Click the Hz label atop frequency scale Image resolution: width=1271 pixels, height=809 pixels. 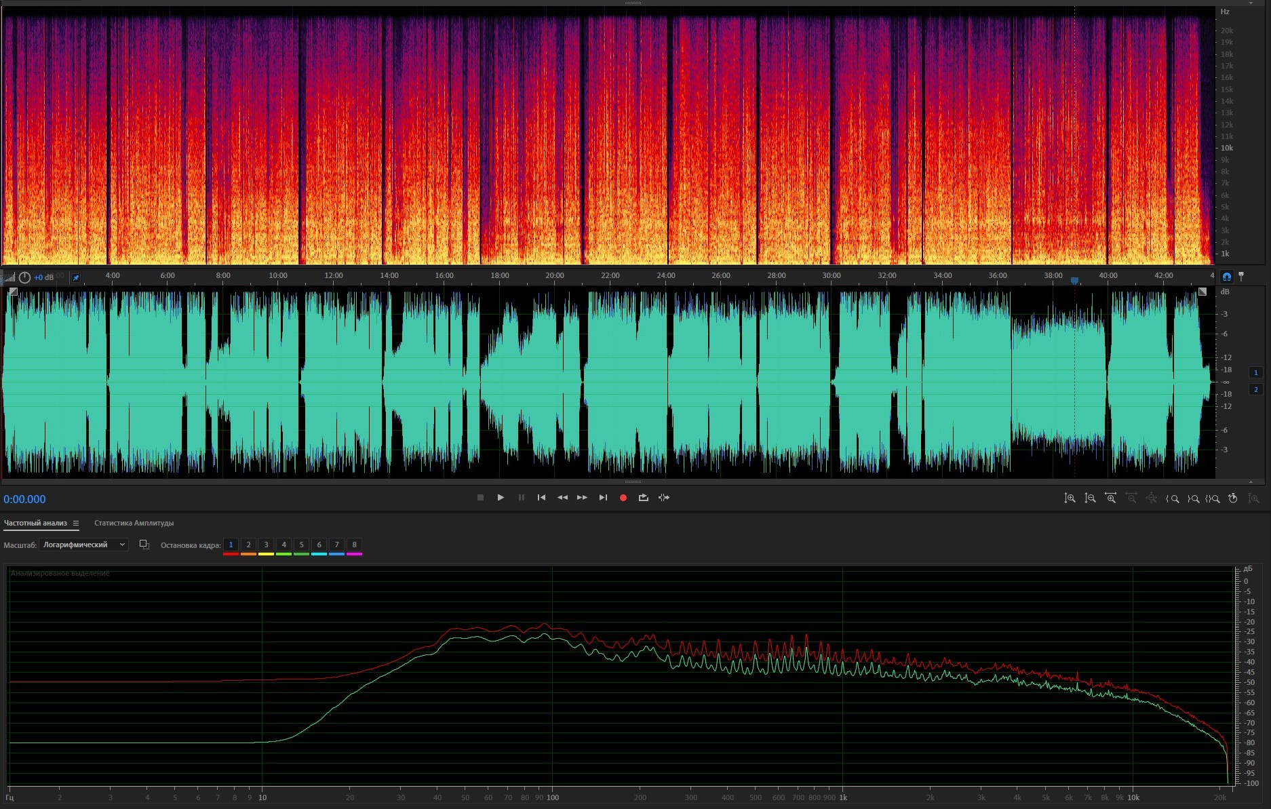tap(1225, 12)
